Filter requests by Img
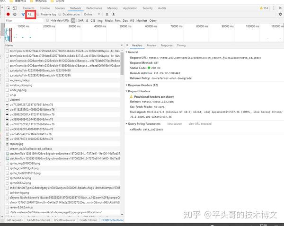Image resolution: width=284 pixels, height=226 pixels. tap(100, 21)
